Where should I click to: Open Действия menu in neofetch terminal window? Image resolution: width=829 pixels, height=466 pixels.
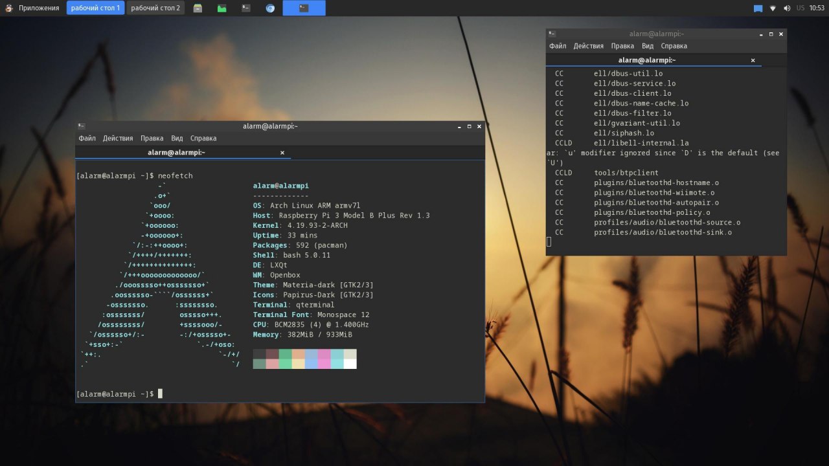pos(118,139)
